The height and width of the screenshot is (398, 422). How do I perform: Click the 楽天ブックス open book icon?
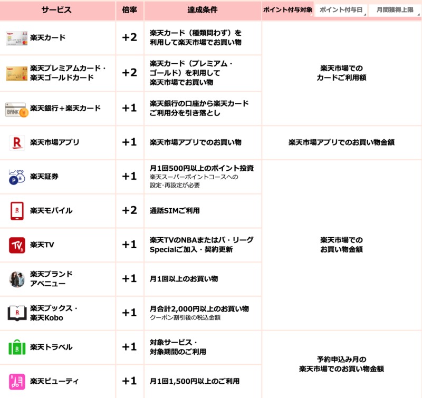tap(17, 313)
